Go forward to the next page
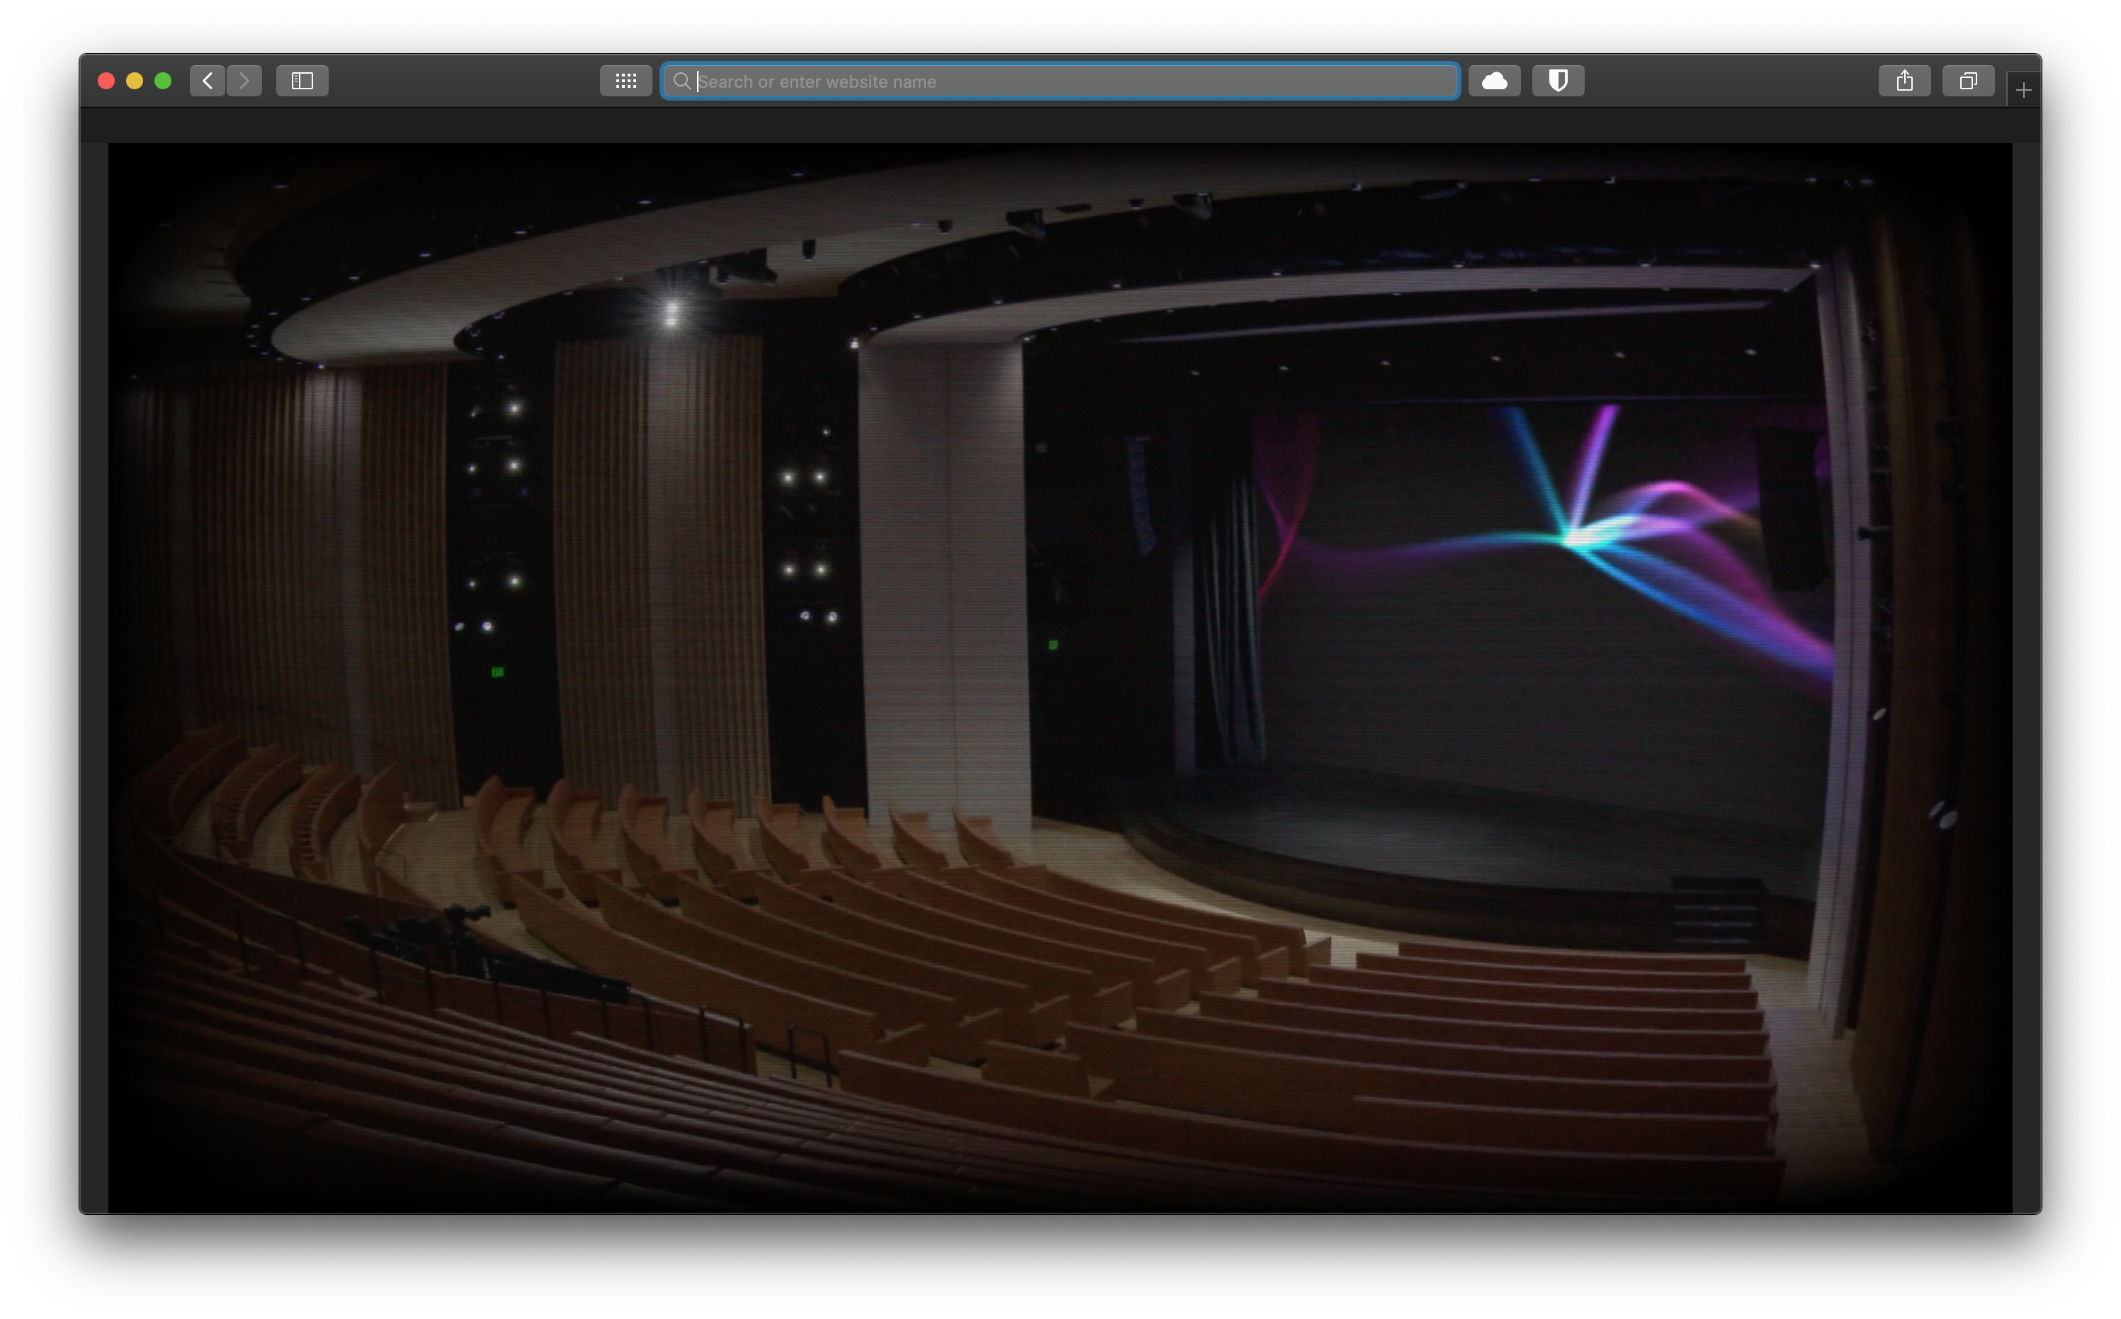 (x=244, y=81)
